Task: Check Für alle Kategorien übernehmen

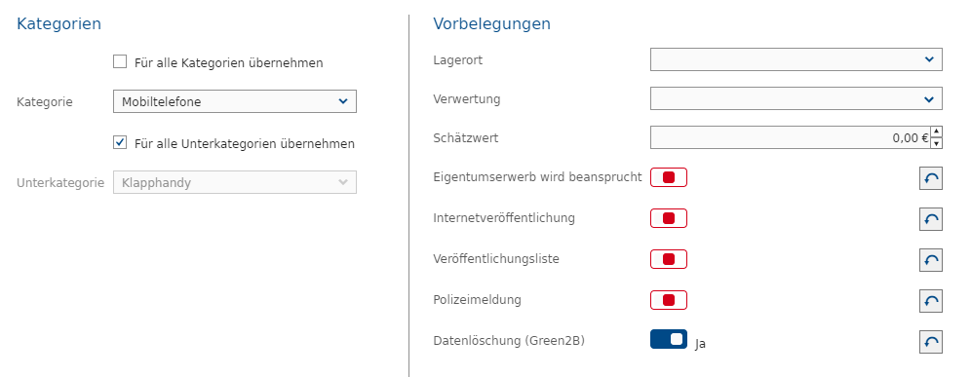Action: click(x=120, y=62)
